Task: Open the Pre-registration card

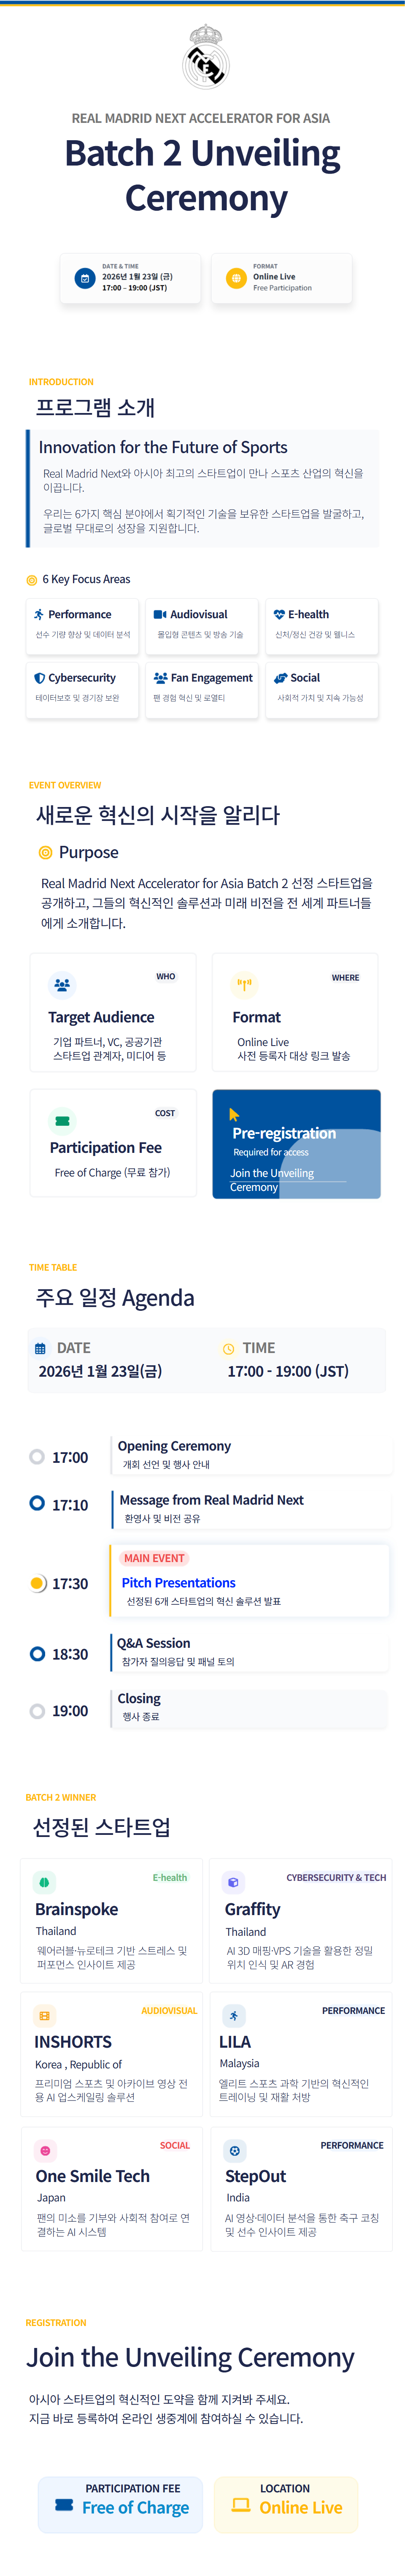Action: click(x=296, y=1144)
